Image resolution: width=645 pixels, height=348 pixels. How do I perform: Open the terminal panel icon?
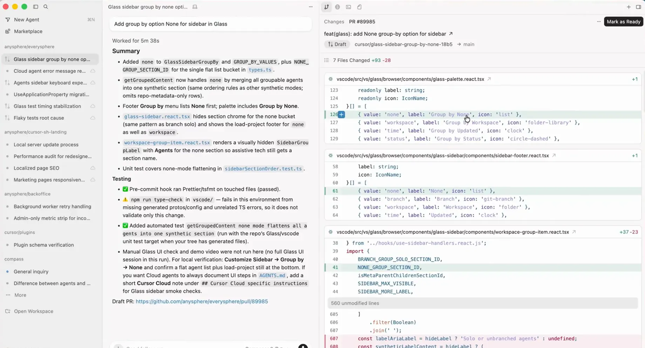pos(348,7)
